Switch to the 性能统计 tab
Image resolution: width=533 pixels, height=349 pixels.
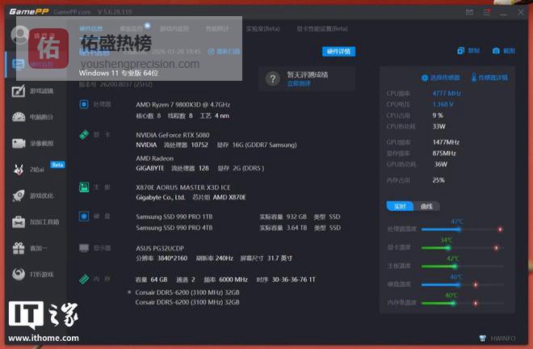point(217,29)
